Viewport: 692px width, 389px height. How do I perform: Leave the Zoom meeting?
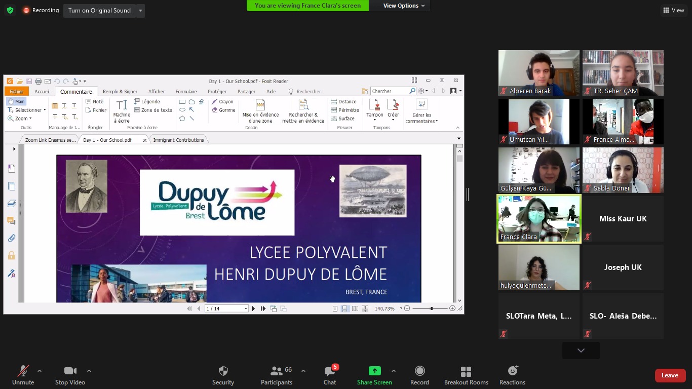click(x=670, y=375)
